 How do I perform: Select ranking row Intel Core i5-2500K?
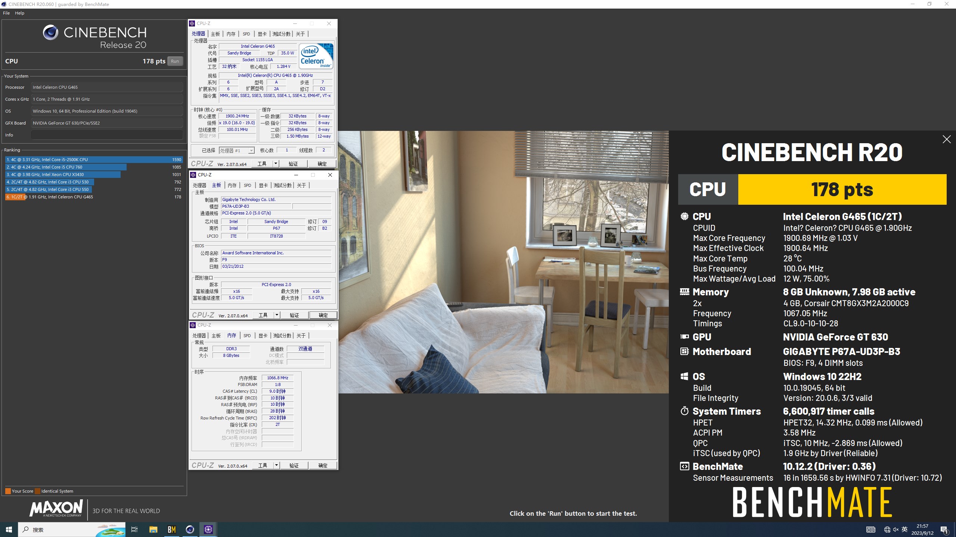94,160
